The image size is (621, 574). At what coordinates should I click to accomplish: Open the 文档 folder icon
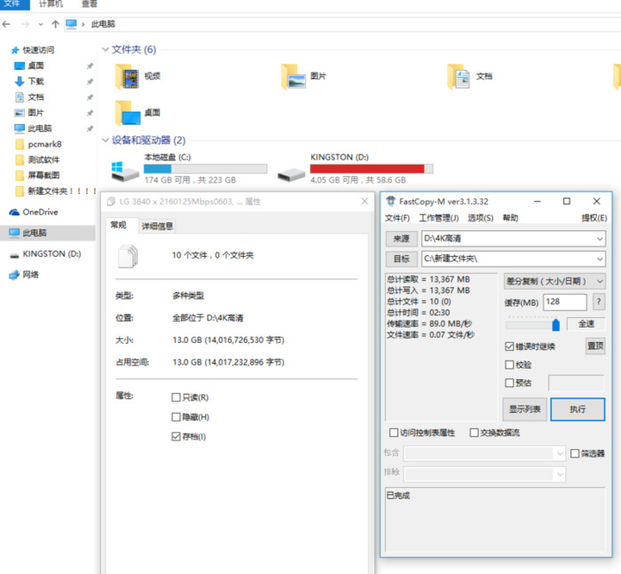pyautogui.click(x=459, y=77)
